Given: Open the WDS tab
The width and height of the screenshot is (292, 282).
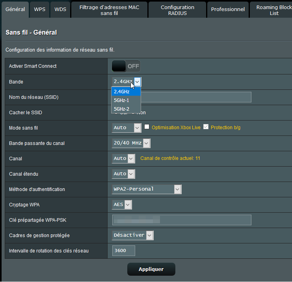Looking at the screenshot, I should pyautogui.click(x=60, y=9).
